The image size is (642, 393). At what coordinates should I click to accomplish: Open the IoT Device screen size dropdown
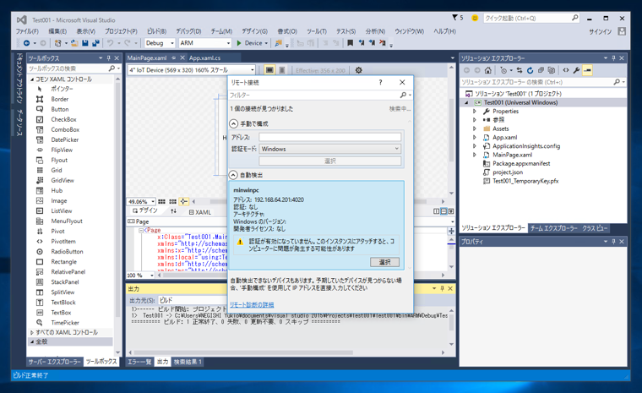pos(192,70)
